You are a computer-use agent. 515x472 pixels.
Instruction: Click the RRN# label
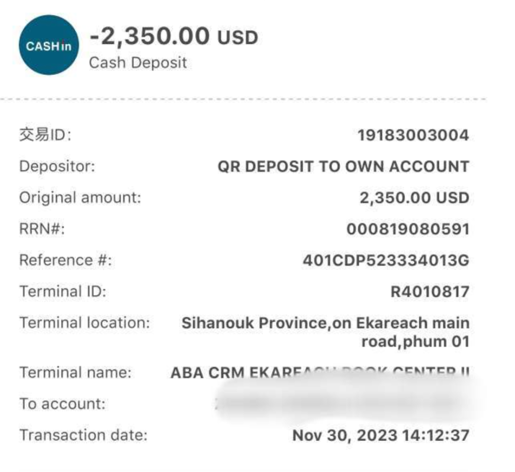tap(42, 229)
